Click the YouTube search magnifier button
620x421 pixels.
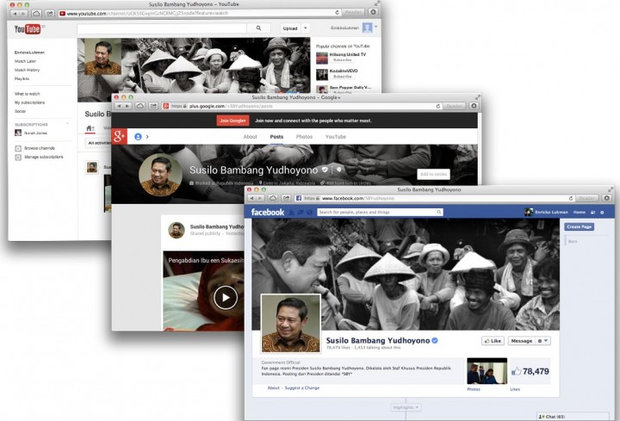tap(258, 28)
